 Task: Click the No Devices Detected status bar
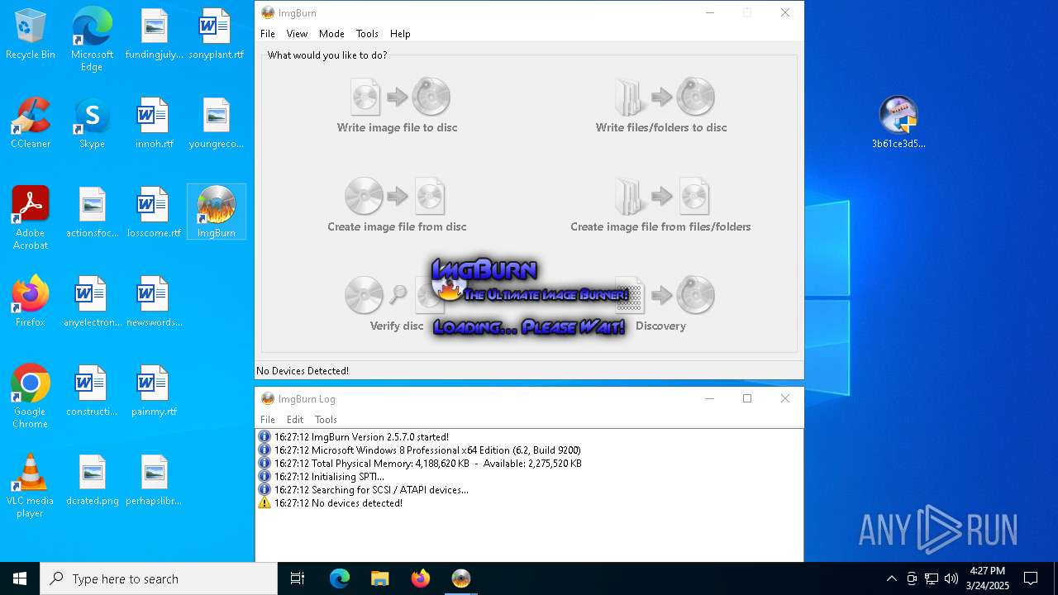[x=529, y=371]
